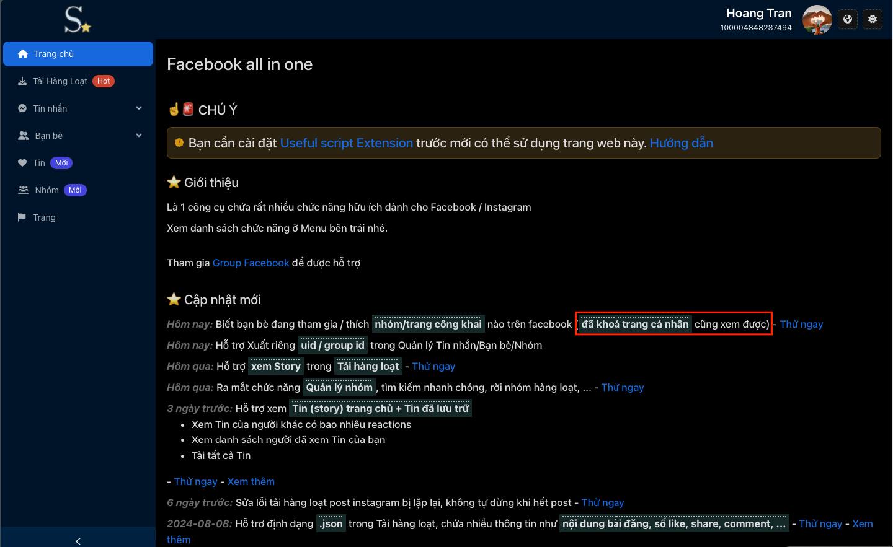893x547 pixels.
Task: Open Tải Hàng Loạt menu item
Action: [x=78, y=81]
